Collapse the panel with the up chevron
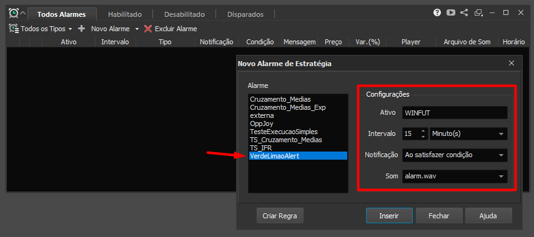Viewport: 534px width, 237px height. 23,14
